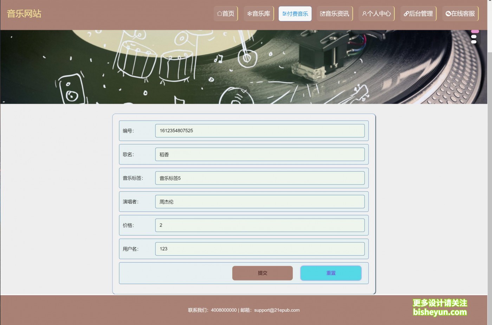
Task: Click the card icon on 付费音乐
Action: 285,13
